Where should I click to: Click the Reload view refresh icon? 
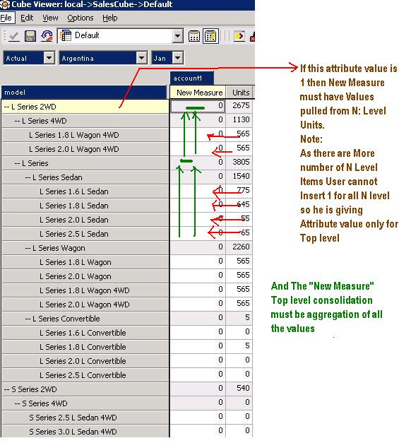pos(47,36)
